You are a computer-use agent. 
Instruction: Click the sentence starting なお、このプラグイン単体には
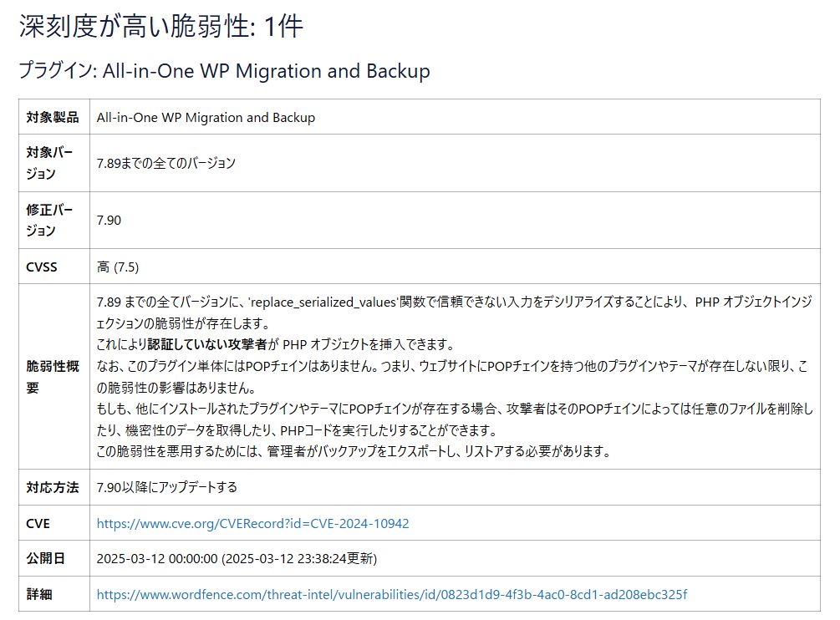(x=453, y=377)
